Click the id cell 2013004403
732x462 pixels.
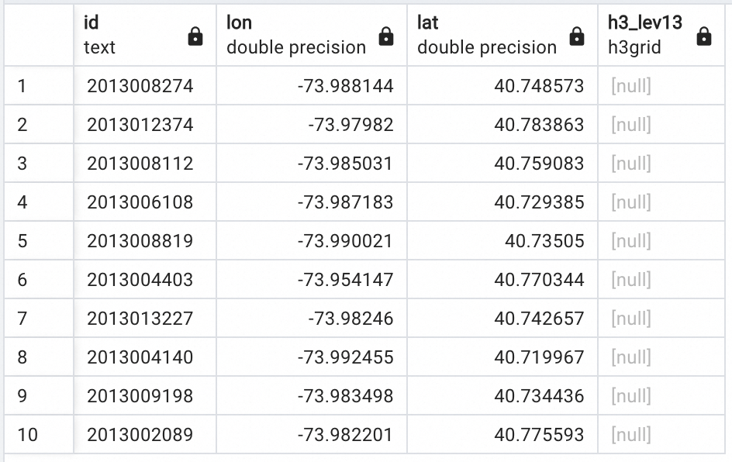click(140, 280)
